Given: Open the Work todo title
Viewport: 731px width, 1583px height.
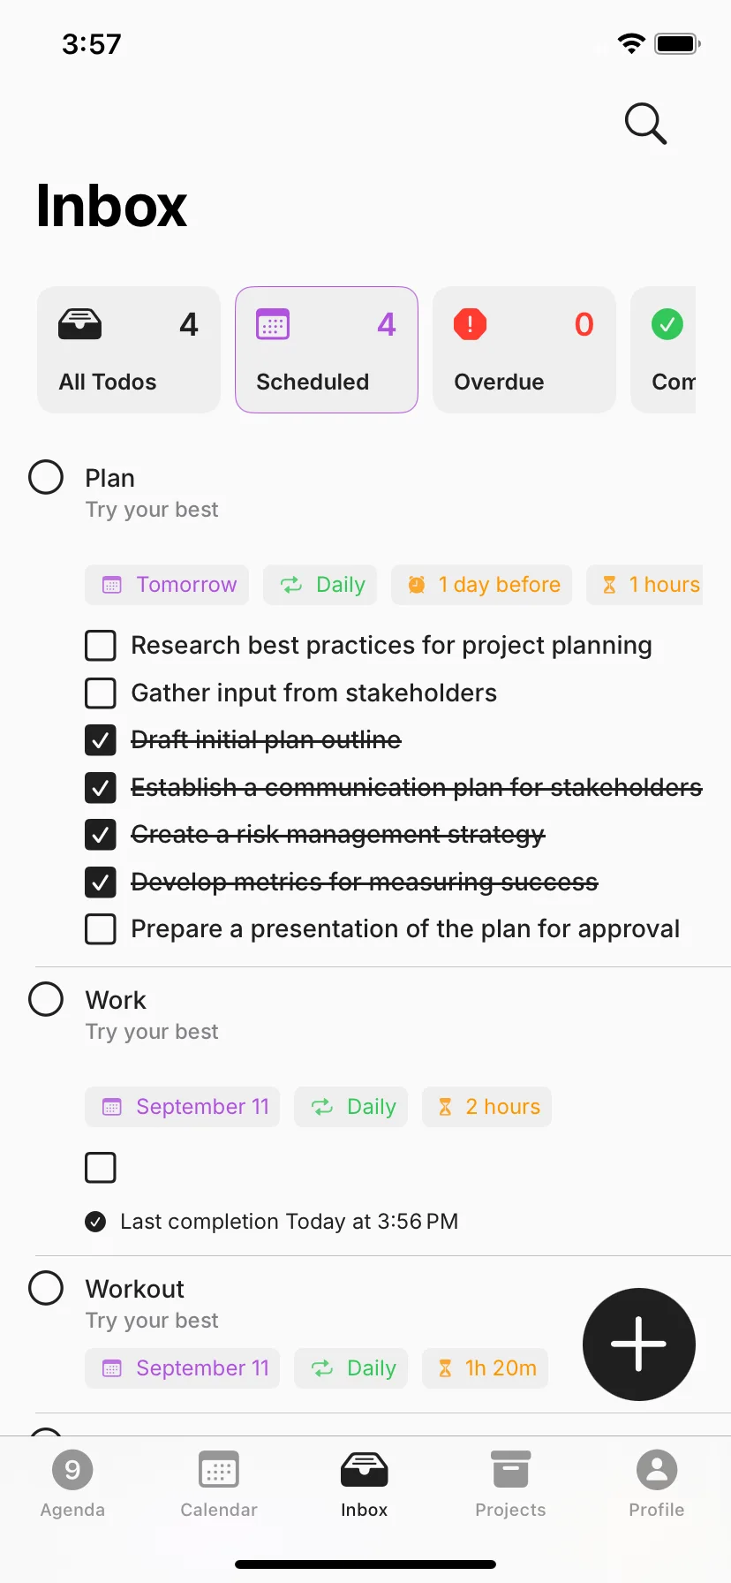Looking at the screenshot, I should [116, 1000].
